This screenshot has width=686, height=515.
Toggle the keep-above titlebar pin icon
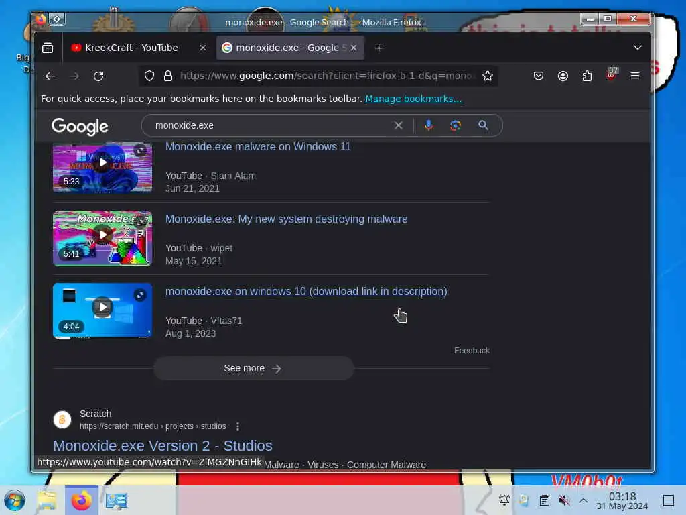[x=57, y=19]
